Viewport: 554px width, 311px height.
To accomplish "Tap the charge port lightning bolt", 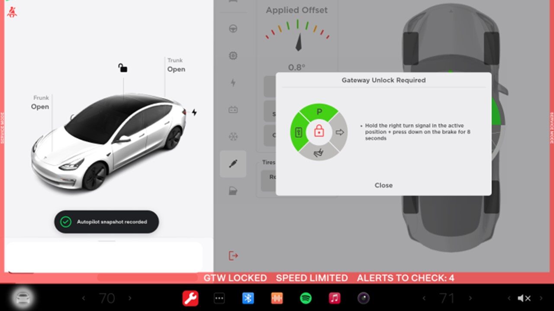I will click(194, 112).
